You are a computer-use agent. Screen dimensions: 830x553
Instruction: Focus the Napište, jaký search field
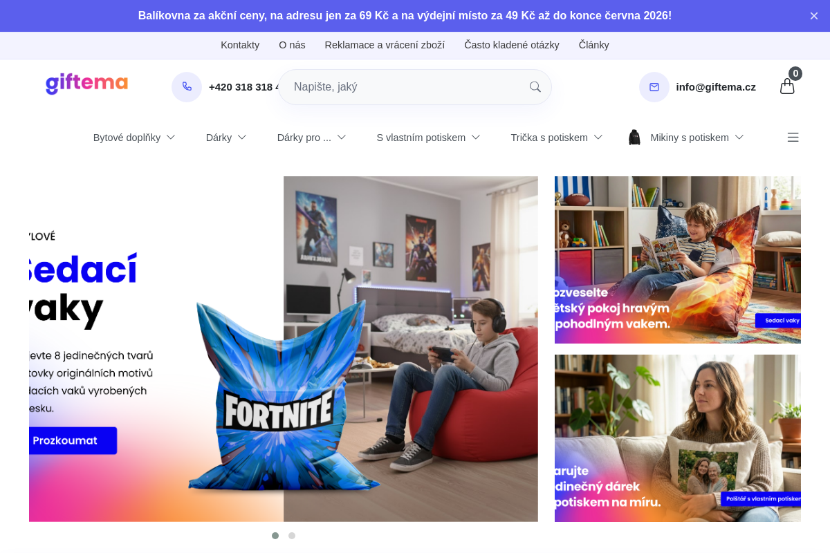[x=405, y=87]
